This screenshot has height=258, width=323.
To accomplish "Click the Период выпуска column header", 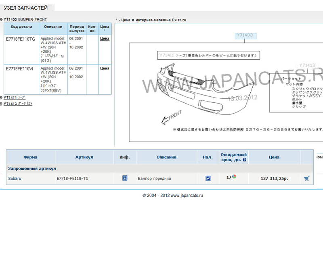I will (77, 29).
